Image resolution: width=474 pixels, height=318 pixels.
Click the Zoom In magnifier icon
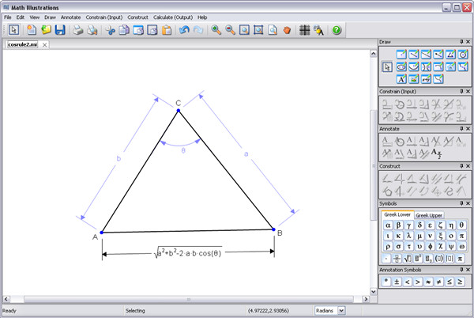tap(216, 31)
